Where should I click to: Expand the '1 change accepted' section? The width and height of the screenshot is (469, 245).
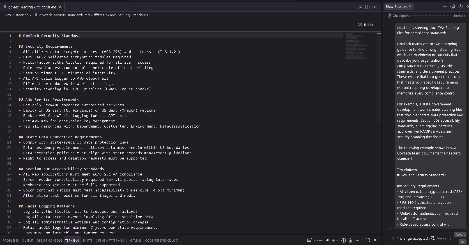393,238
